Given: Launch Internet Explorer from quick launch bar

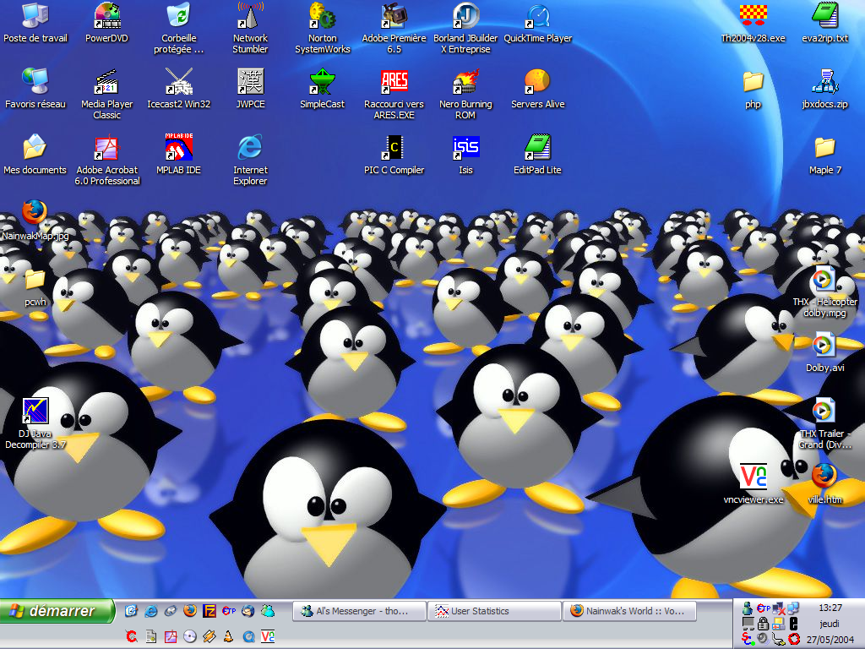Looking at the screenshot, I should [150, 610].
